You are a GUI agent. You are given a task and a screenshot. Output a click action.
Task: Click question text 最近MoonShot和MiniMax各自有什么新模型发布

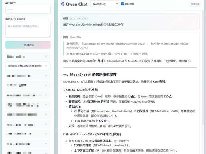pyautogui.click(x=94, y=24)
